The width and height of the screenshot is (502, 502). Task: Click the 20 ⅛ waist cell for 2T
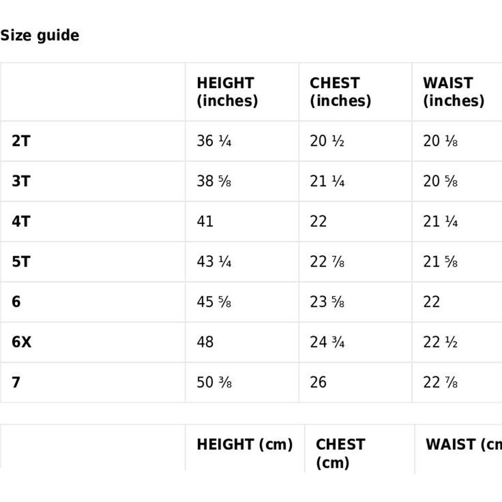440,141
